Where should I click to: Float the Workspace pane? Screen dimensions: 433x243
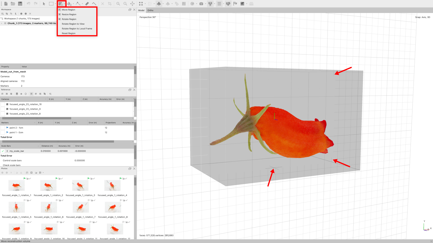click(130, 10)
